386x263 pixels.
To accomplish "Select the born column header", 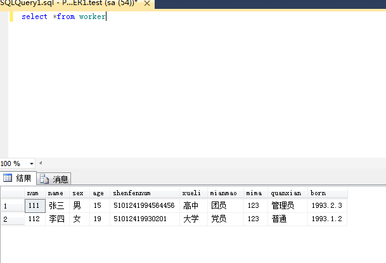I will pyautogui.click(x=328, y=193).
